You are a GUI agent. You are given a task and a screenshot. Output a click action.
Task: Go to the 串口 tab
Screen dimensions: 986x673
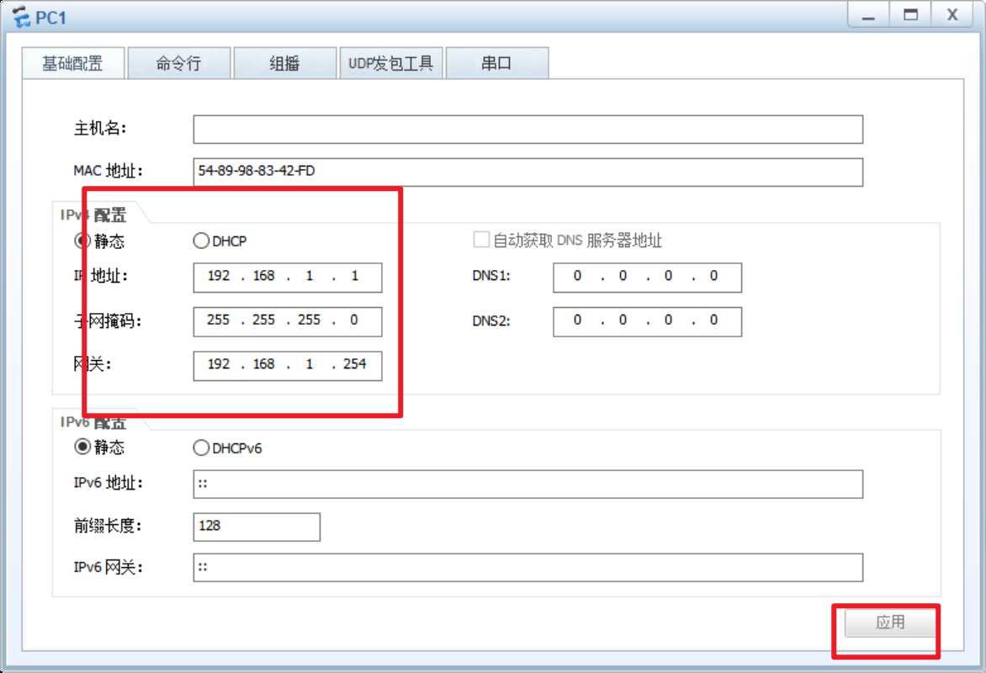496,64
